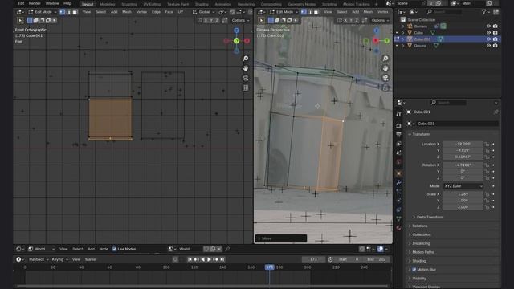Toggle visibility eye for Camera
This screenshot has width=514, height=289.
(x=488, y=26)
